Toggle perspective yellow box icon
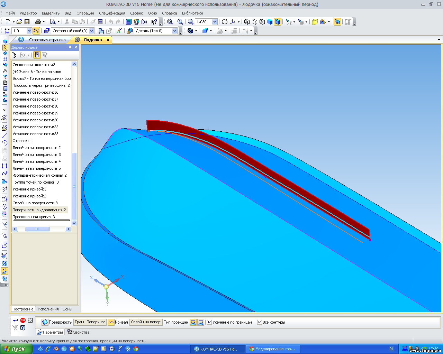Viewport: 443px width, 354px height. [315, 22]
